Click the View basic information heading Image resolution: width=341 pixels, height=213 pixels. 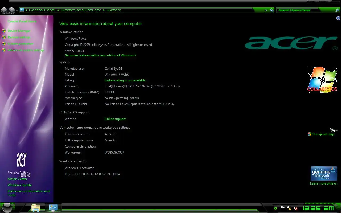[101, 24]
